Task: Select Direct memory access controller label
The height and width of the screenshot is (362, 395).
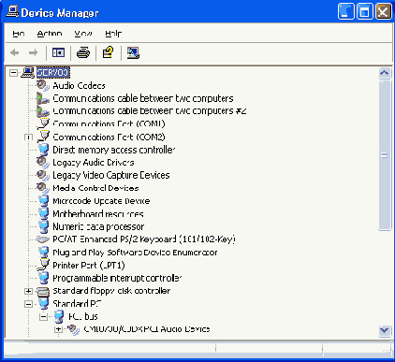Action: pyautogui.click(x=114, y=150)
